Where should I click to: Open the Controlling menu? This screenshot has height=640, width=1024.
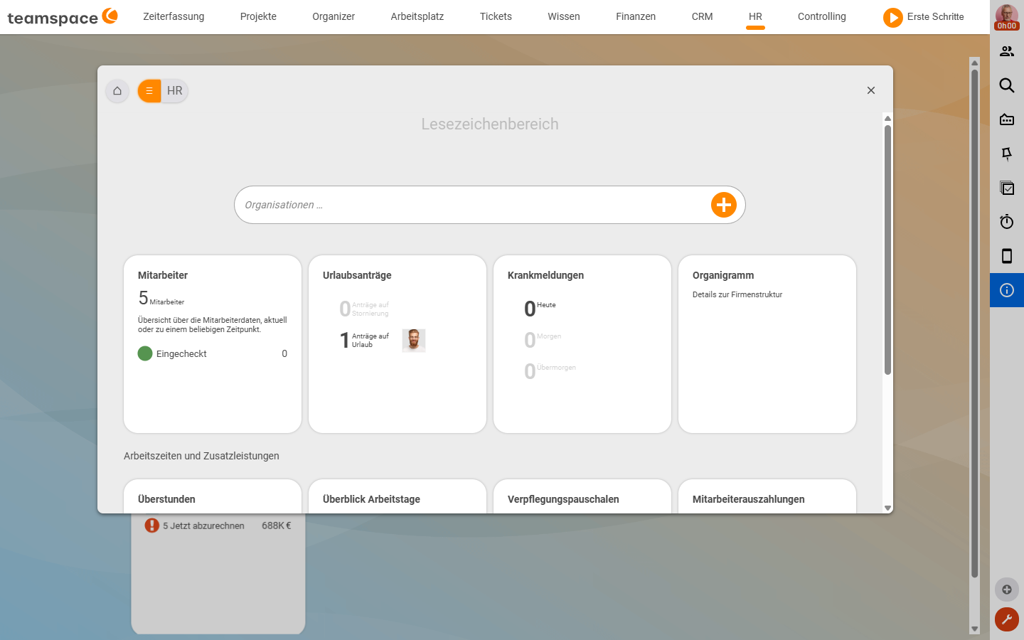point(822,16)
